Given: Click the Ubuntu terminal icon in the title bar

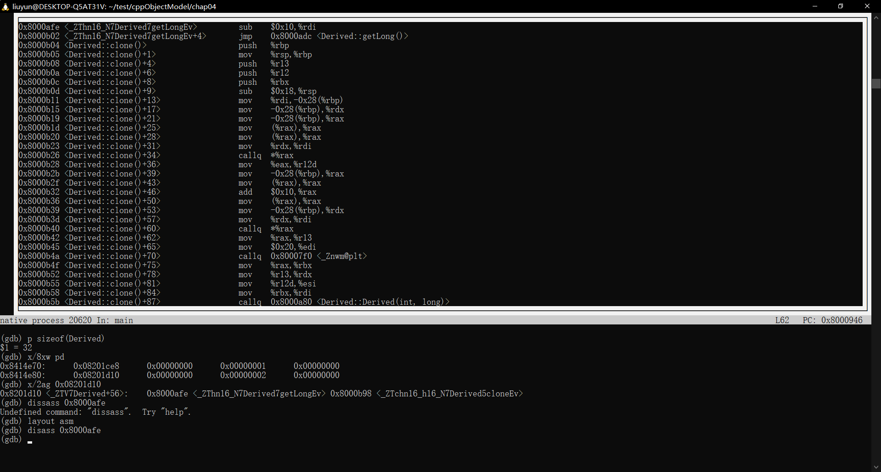Looking at the screenshot, I should [6, 6].
